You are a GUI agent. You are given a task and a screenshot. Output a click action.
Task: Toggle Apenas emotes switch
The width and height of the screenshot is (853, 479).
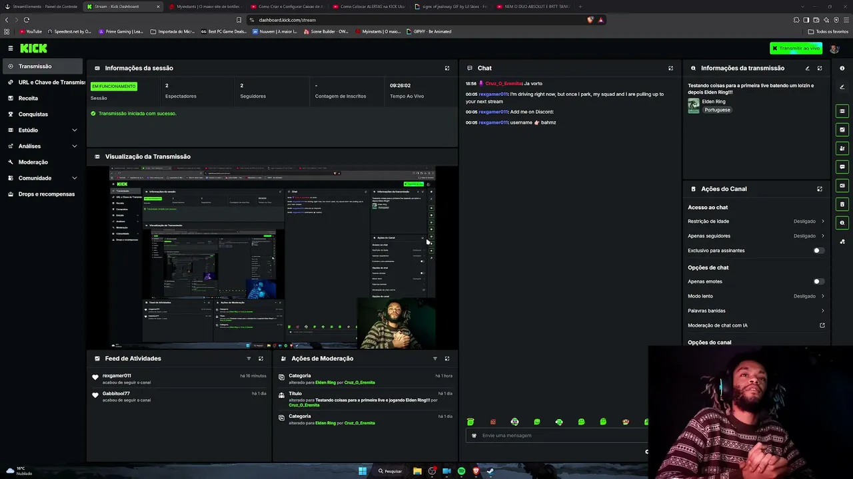[818, 281]
